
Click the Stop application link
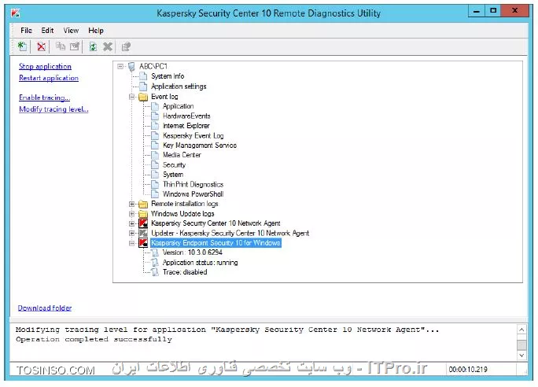click(46, 67)
